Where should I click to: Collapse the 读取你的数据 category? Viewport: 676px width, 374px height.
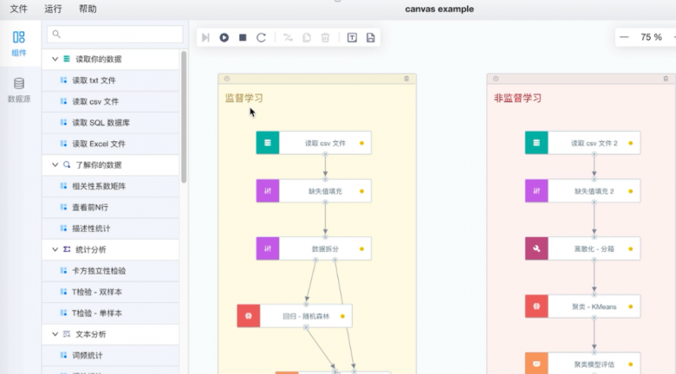[55, 59]
